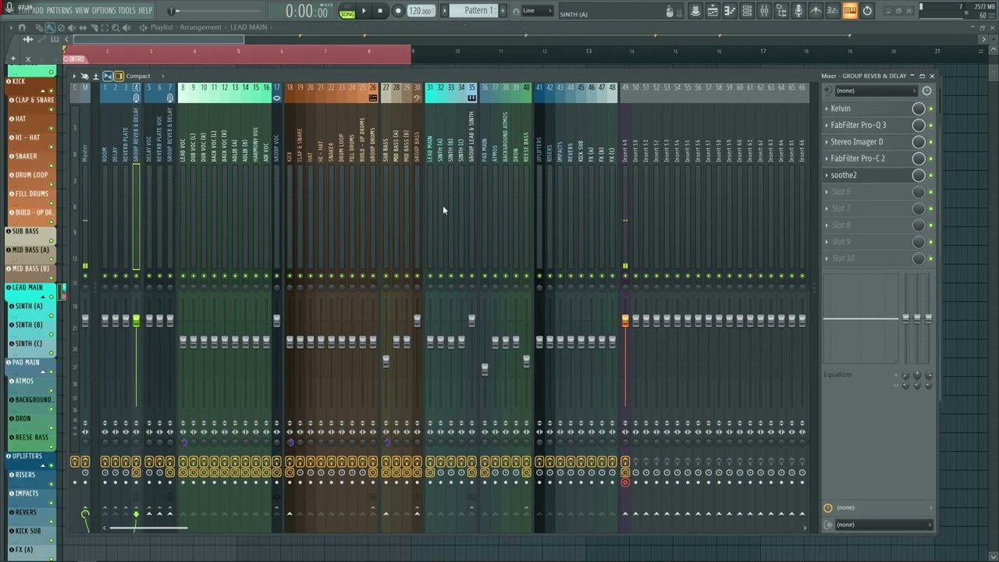Open the Compact mixer layout dropdown
This screenshot has width=999, height=562.
(x=138, y=76)
